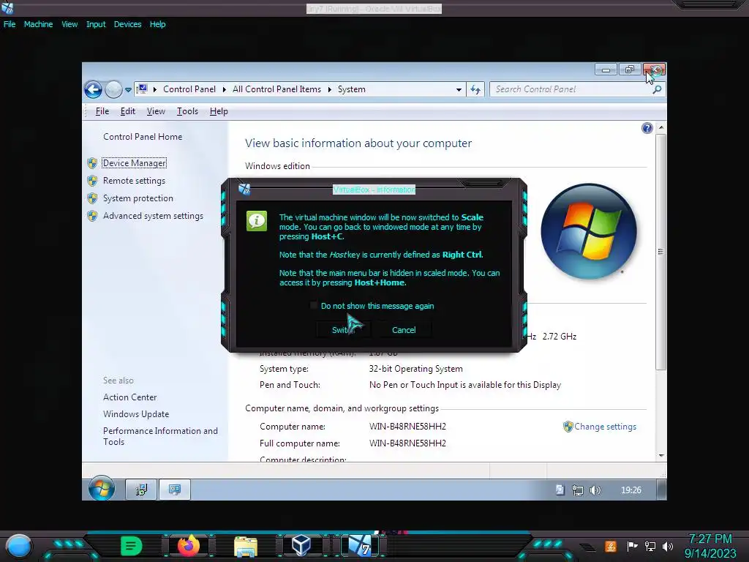749x562 pixels.
Task: Open the Control Panel Help menu
Action: coord(219,111)
